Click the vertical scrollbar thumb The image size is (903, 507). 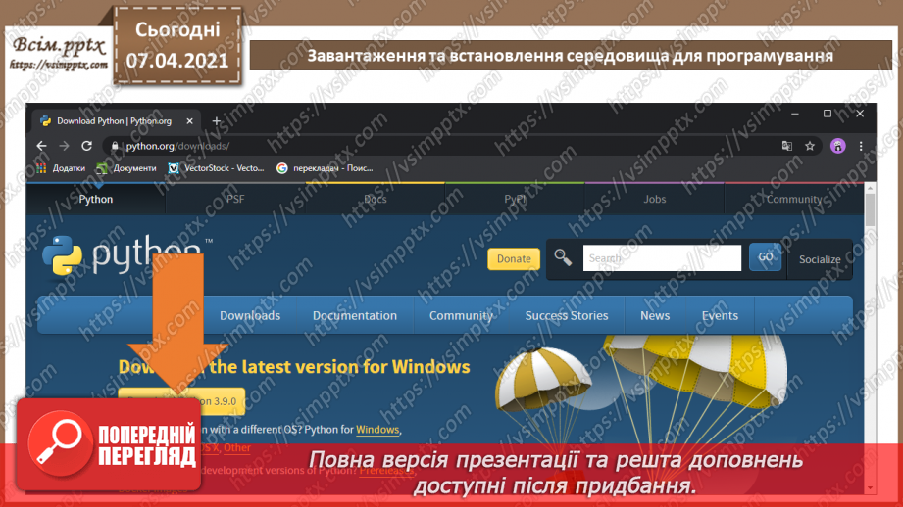(x=871, y=209)
